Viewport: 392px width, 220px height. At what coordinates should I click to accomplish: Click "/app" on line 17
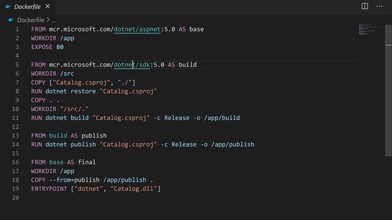[67, 171]
